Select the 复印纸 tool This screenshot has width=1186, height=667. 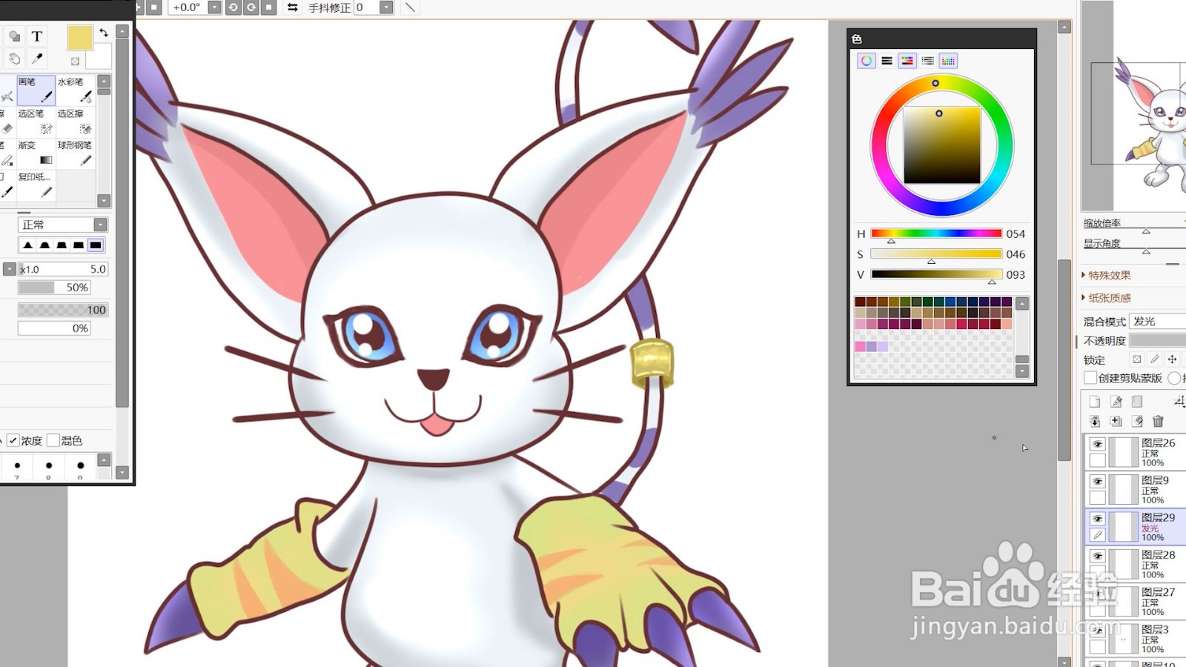click(x=36, y=185)
